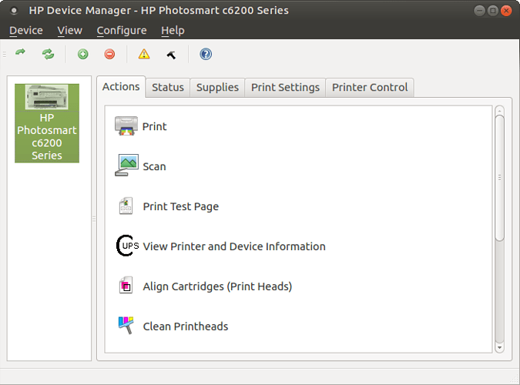This screenshot has height=385, width=520.
Task: Click the printer icon next to Print
Action: [126, 126]
